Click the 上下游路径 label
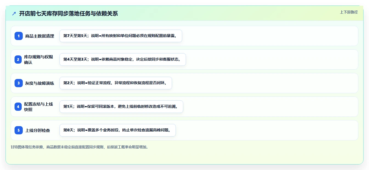 [x=349, y=12]
